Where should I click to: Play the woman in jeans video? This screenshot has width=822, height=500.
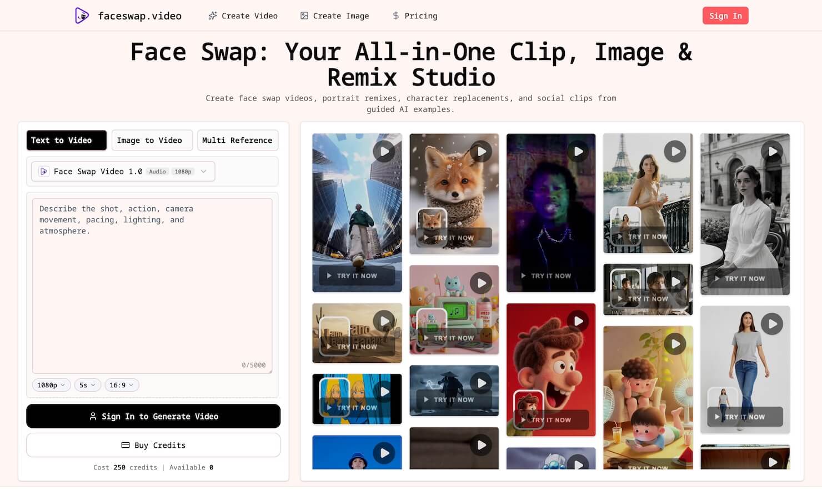pyautogui.click(x=772, y=323)
